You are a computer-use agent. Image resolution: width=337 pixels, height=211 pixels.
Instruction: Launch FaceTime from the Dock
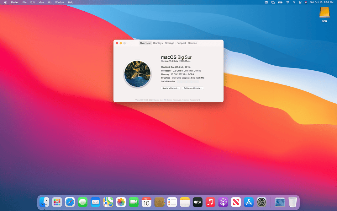click(x=134, y=202)
